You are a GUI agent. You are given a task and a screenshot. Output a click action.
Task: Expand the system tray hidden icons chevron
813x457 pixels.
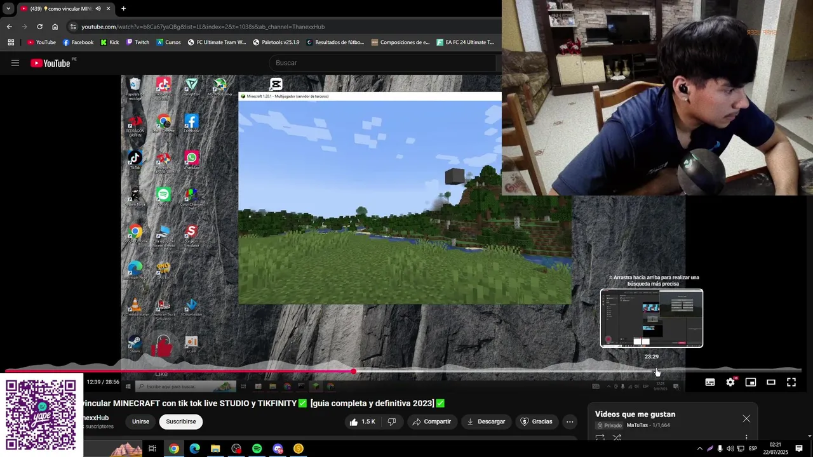700,449
